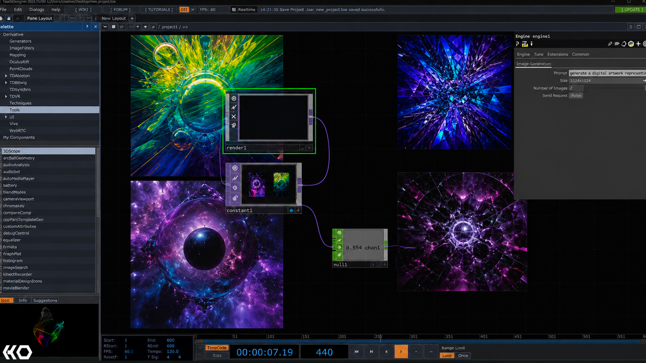Step one frame forward in transport controls
Viewport: 646px width, 363px height.
(x=371, y=352)
